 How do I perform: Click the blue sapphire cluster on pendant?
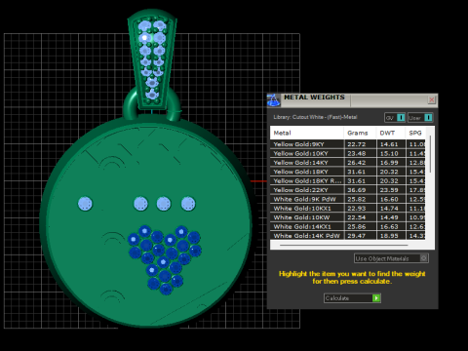pos(165,259)
